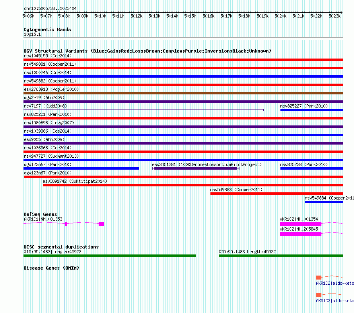The image size is (354, 313).
Task: Click the 5023k ruler tick label
Action: [335, 16]
